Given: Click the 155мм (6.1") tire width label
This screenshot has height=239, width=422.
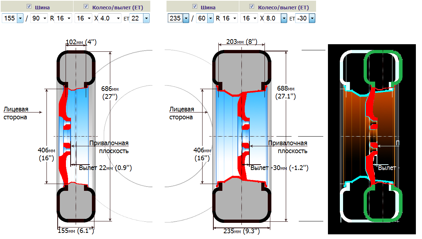Looking at the screenshot, I should click(76, 231).
